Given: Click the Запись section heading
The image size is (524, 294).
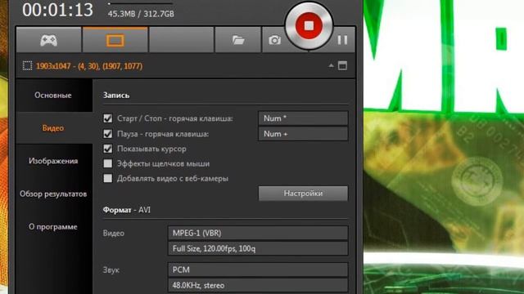Looking at the screenshot, I should pos(116,96).
